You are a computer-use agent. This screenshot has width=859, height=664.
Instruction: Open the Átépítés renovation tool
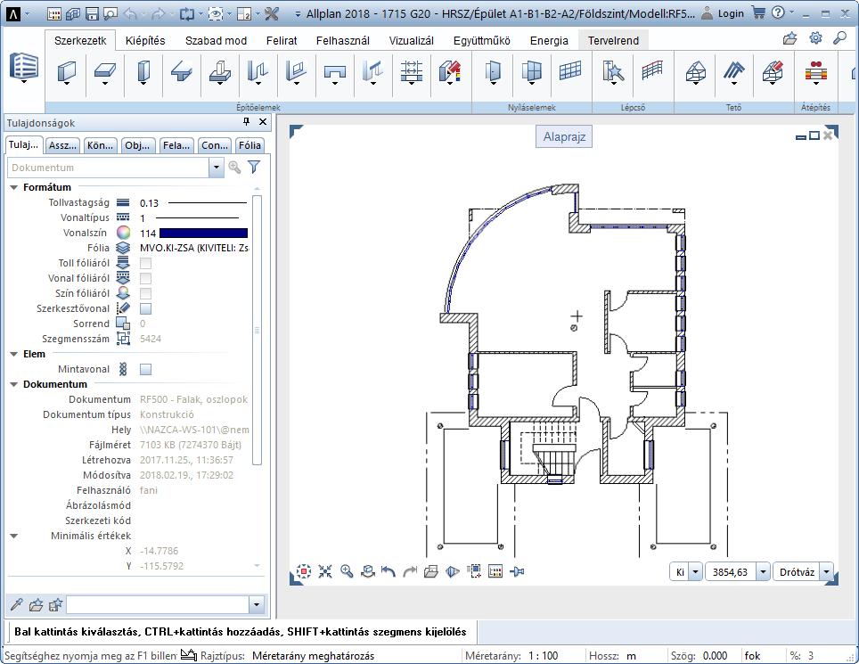(x=815, y=72)
